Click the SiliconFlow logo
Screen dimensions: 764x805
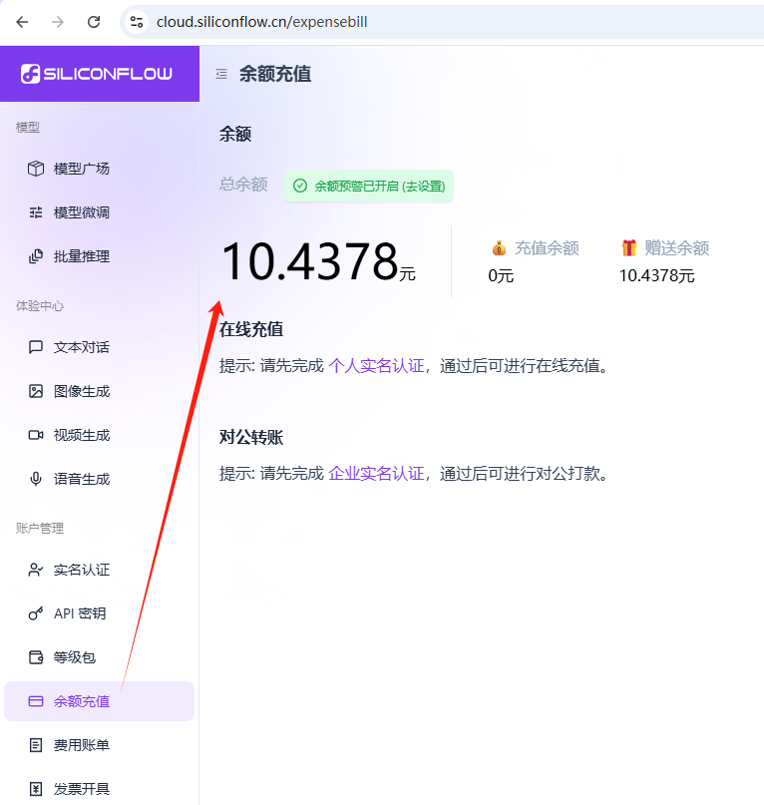97,74
